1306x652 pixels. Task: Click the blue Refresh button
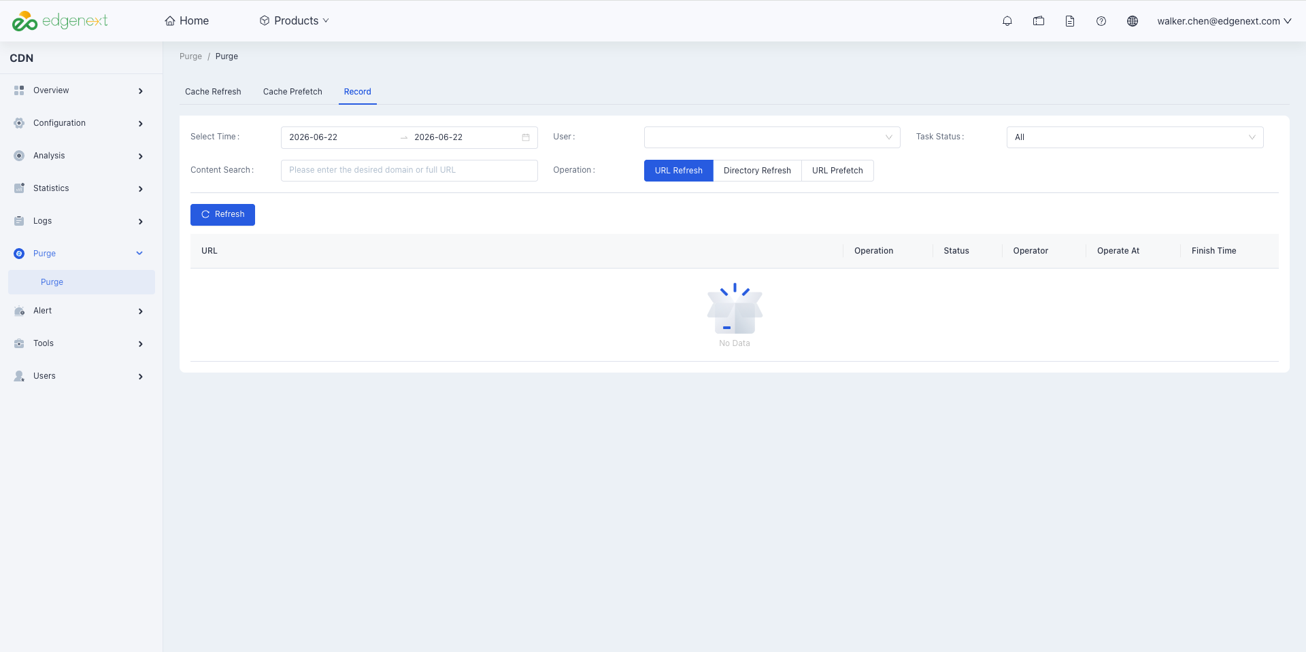pyautogui.click(x=222, y=215)
